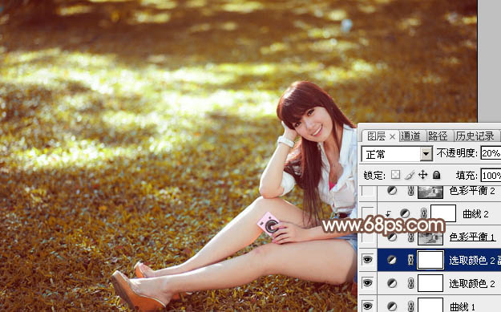This screenshot has width=501, height=312.
Task: Select the 图层 (Layers) tab
Action: pos(377,136)
